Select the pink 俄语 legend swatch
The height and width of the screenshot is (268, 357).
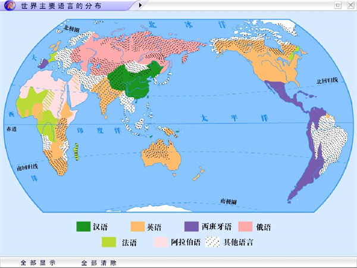tap(246, 227)
